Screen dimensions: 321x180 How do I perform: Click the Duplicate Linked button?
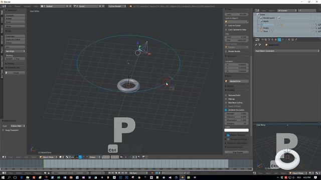coord(15,39)
